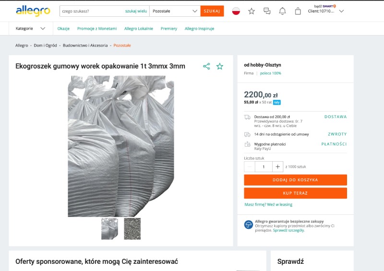Open the shopping cart bag icon

[298, 11]
